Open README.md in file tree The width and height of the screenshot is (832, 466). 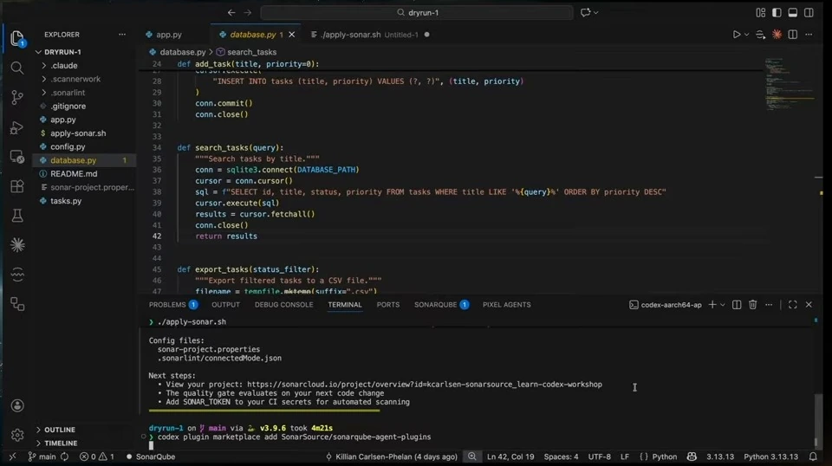click(x=74, y=174)
